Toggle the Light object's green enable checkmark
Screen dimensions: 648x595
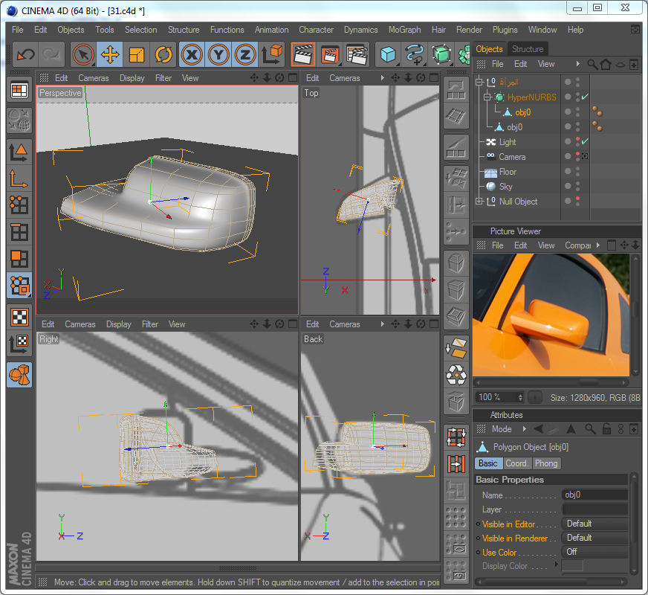point(585,142)
